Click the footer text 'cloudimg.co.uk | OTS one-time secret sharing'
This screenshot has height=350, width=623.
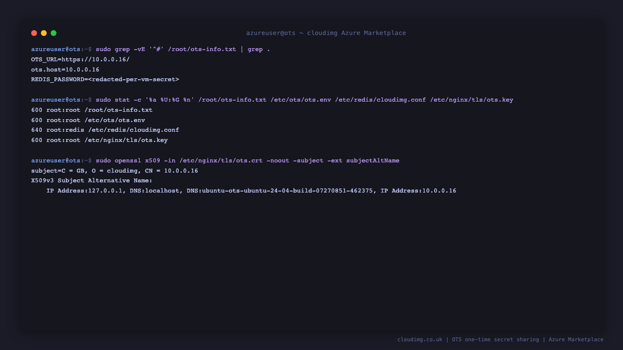click(x=500, y=339)
